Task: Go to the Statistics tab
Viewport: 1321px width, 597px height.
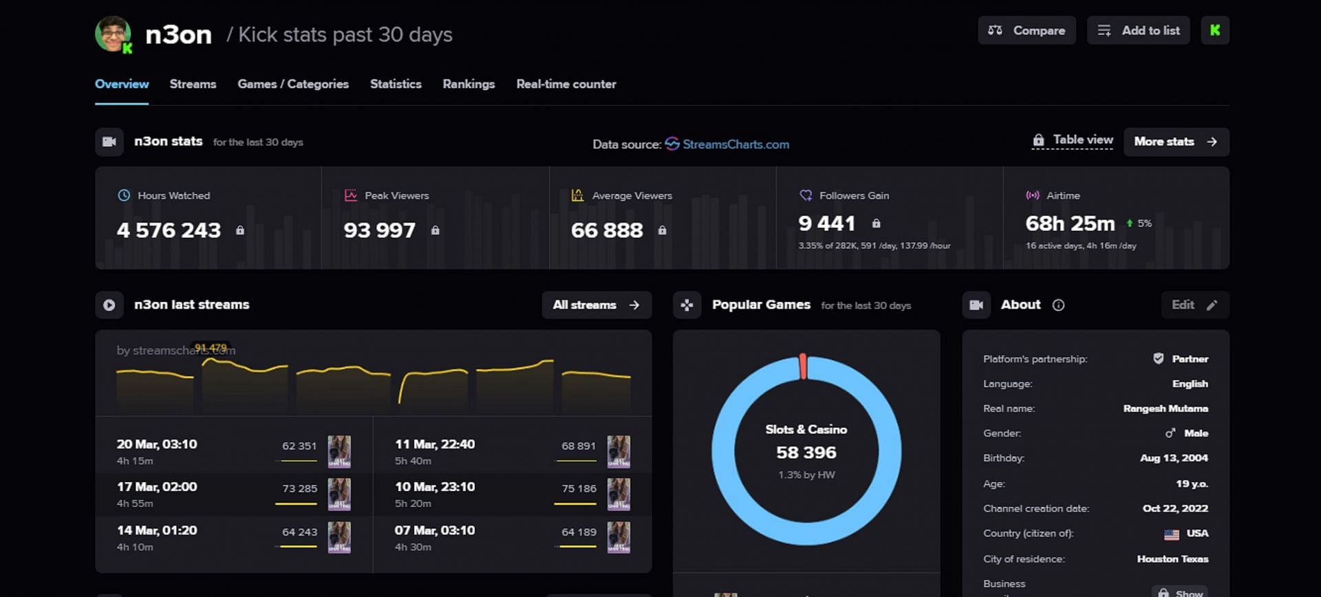Action: pyautogui.click(x=396, y=84)
